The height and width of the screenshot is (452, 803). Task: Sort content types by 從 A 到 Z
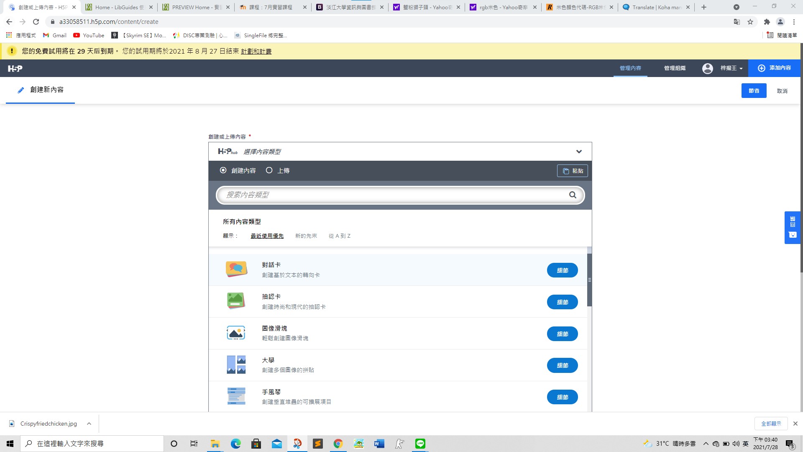point(339,236)
